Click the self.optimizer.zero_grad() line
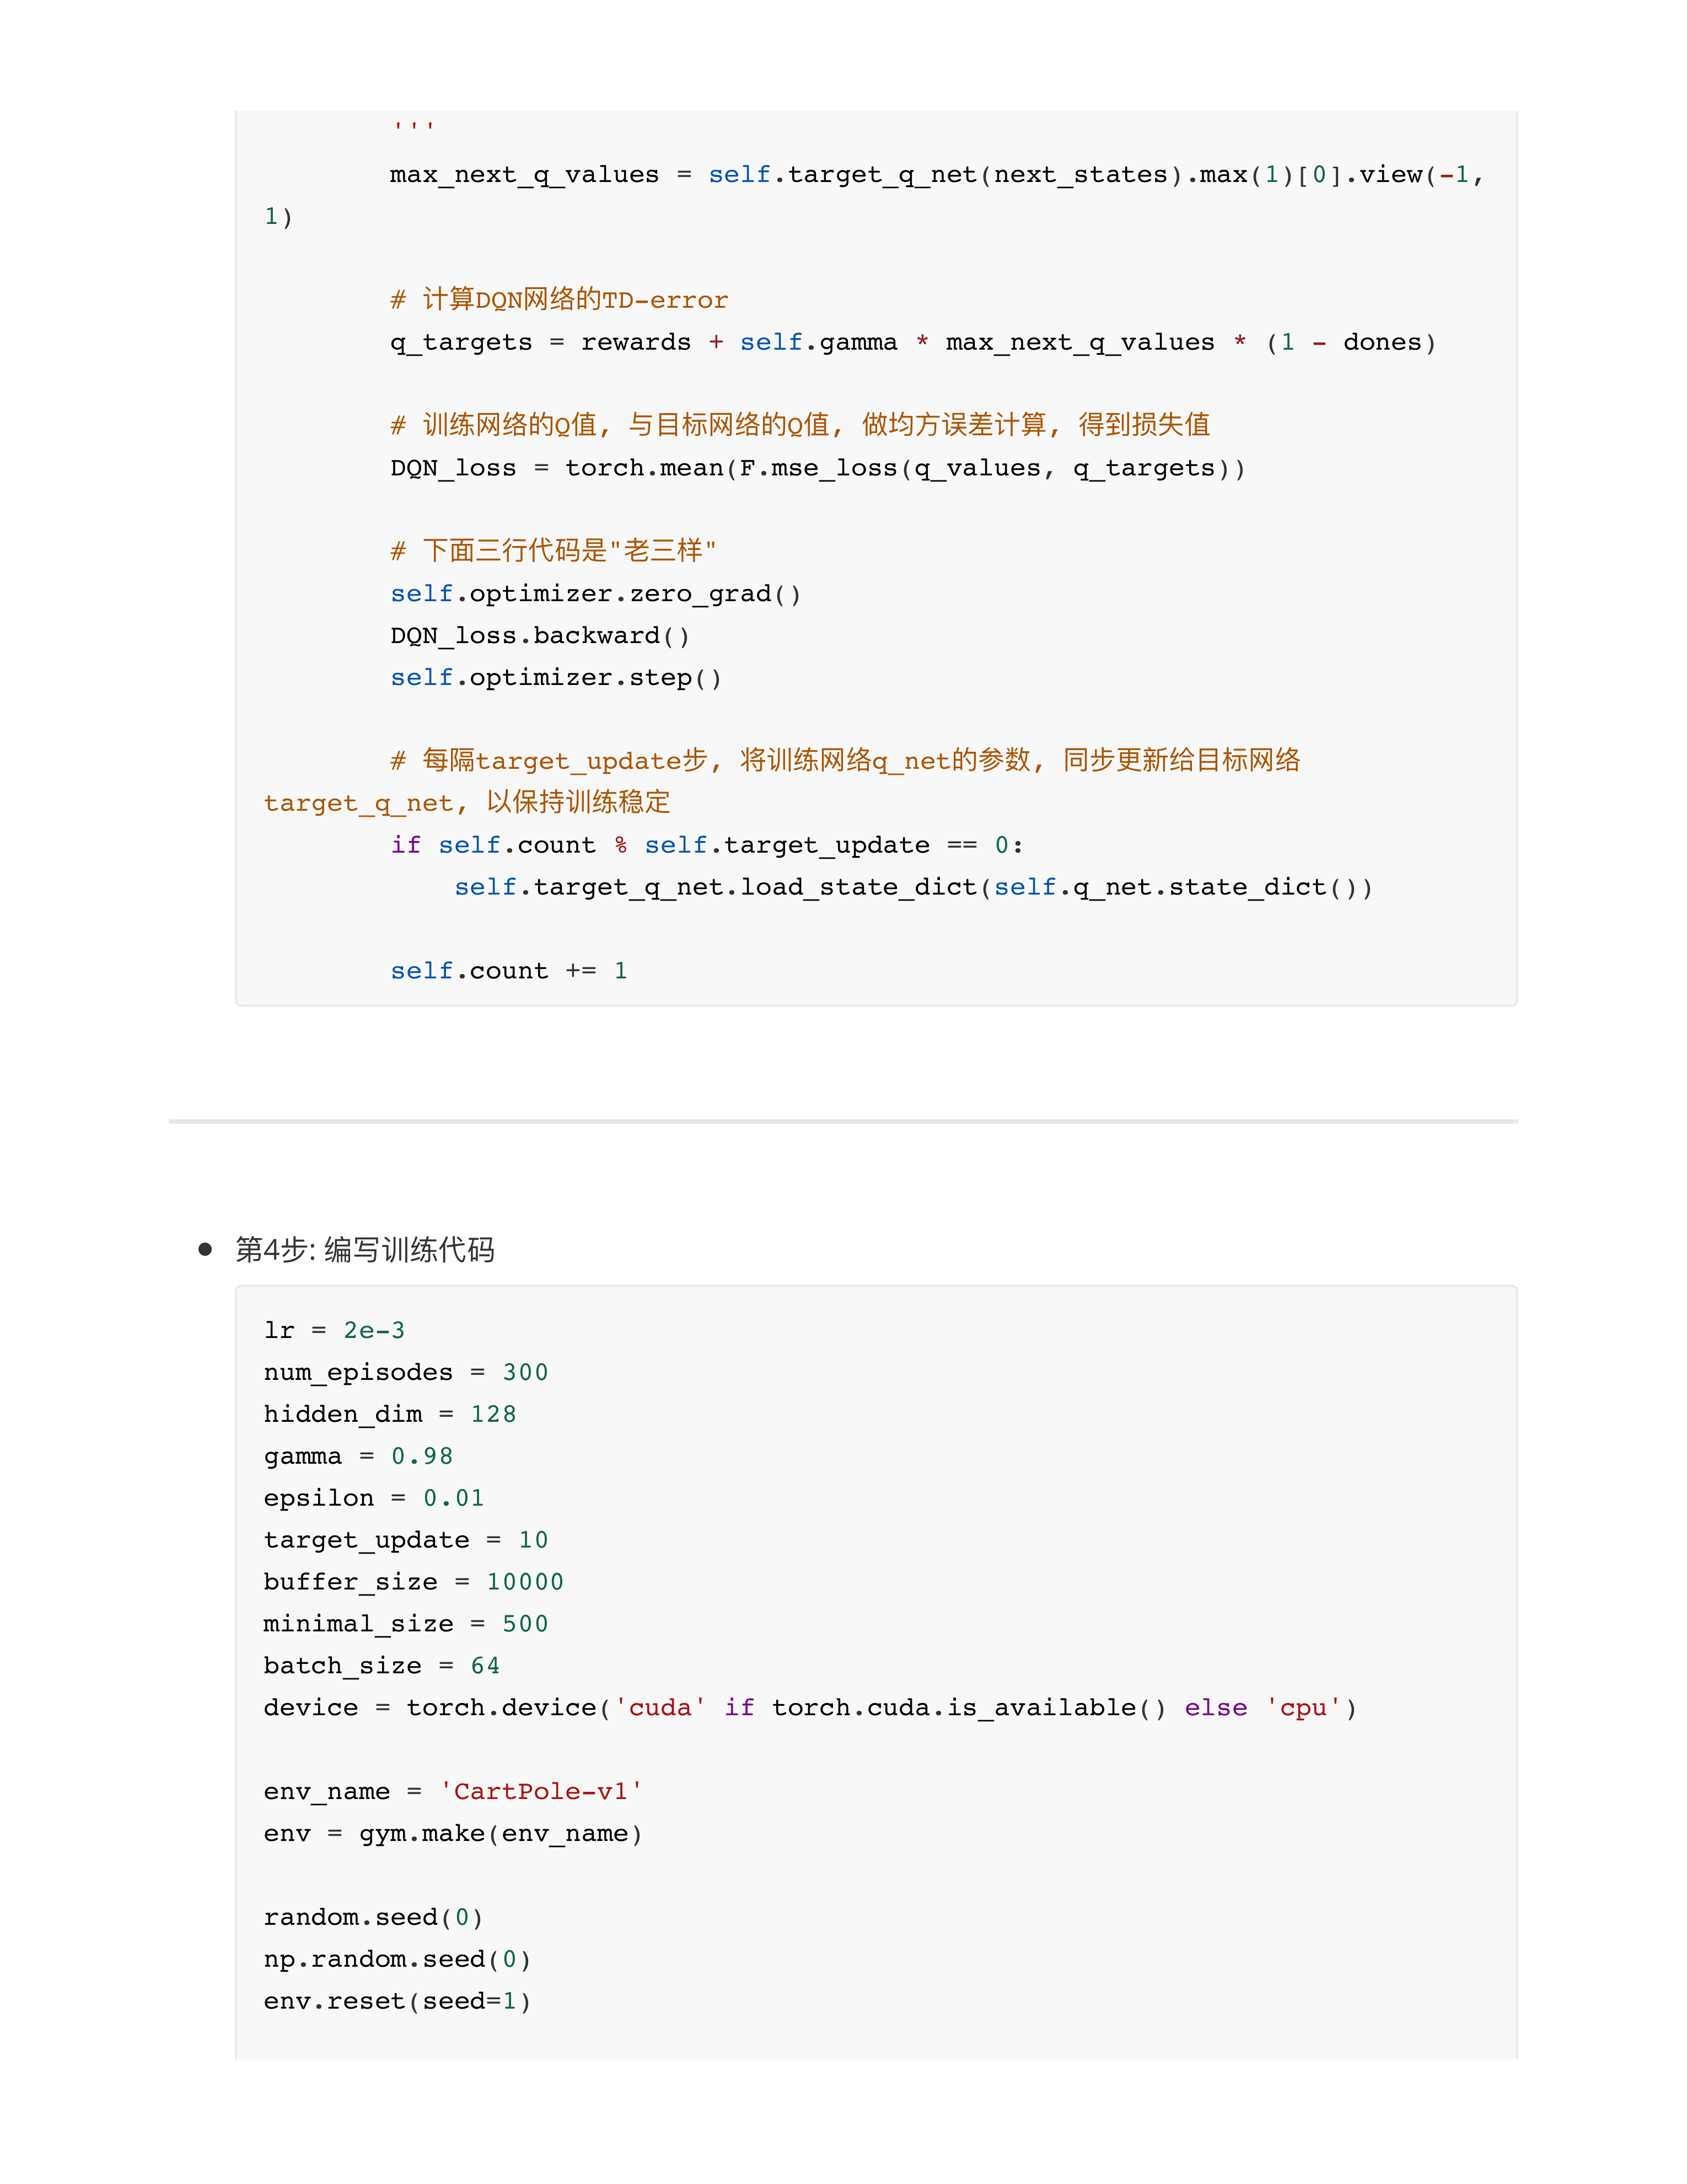 point(595,594)
